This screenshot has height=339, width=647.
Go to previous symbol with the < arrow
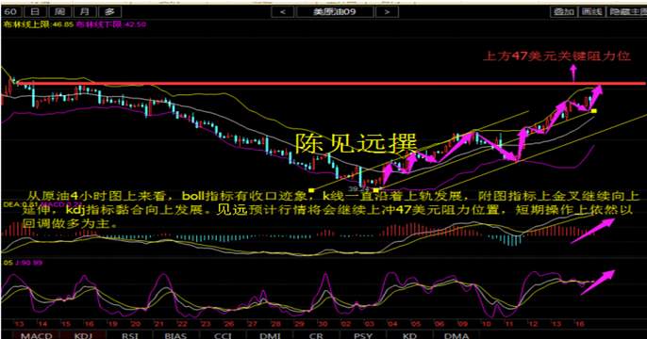pos(283,11)
